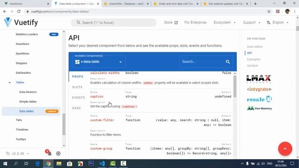Open the For Enterprise link

click(195, 22)
